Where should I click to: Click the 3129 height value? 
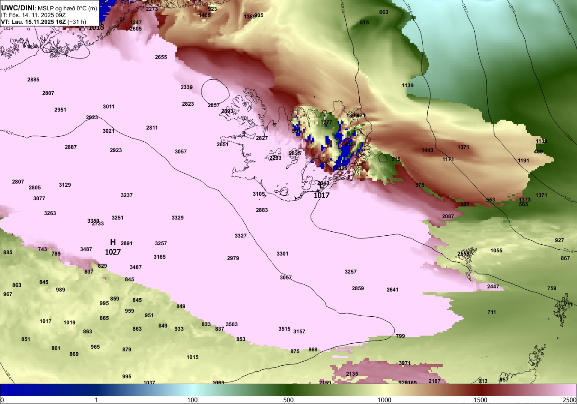tap(65, 185)
